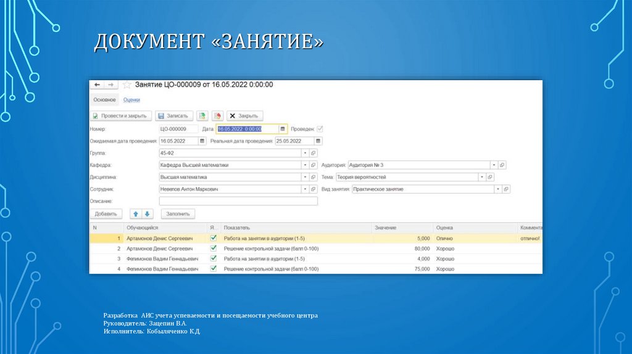
Task: Click value 75,000 in the table
Action: tap(422, 269)
